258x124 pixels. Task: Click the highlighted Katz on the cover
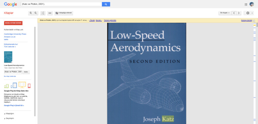tap(168, 119)
